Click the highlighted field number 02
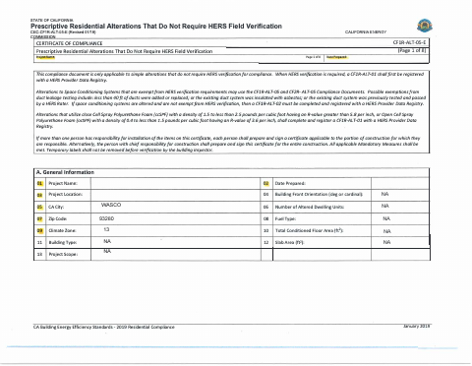The image size is (472, 366). point(266,183)
